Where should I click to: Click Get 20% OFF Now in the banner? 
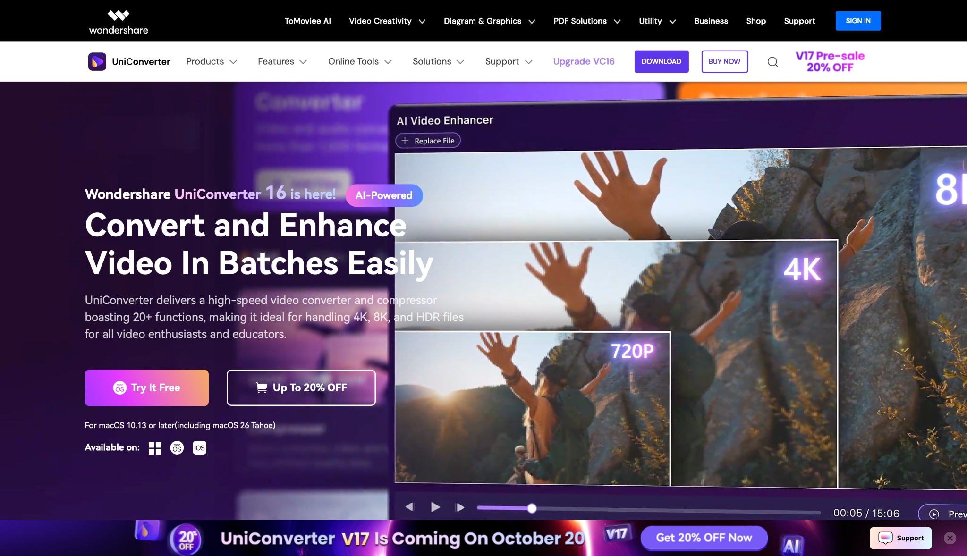pos(704,538)
